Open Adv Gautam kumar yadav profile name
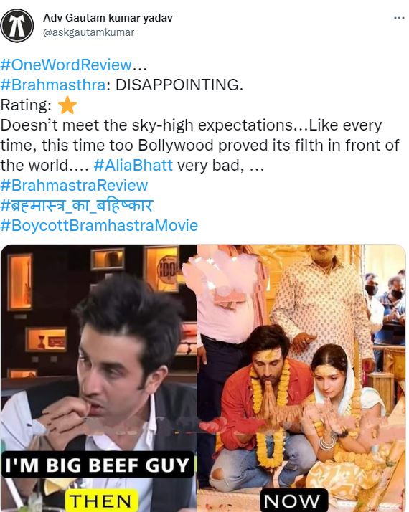Viewport: 409px width, 512px height. pos(108,18)
